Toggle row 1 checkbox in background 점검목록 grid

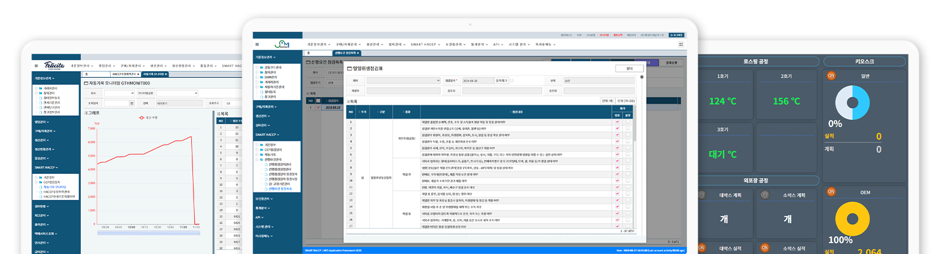tap(318, 108)
